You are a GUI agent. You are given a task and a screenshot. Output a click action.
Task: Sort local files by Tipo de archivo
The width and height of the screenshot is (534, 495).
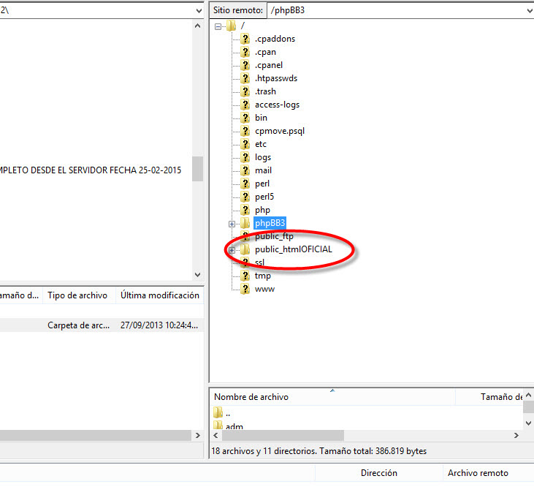pyautogui.click(x=77, y=295)
